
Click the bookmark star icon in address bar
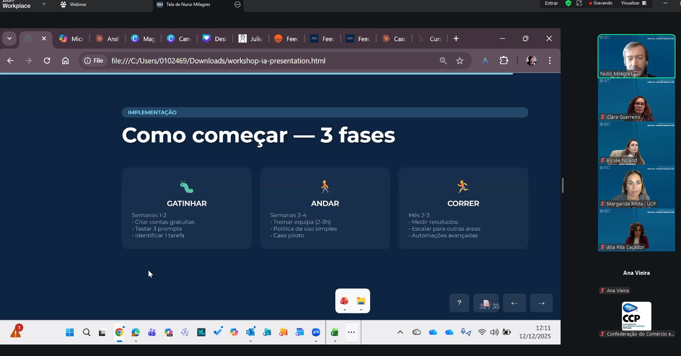pos(460,61)
